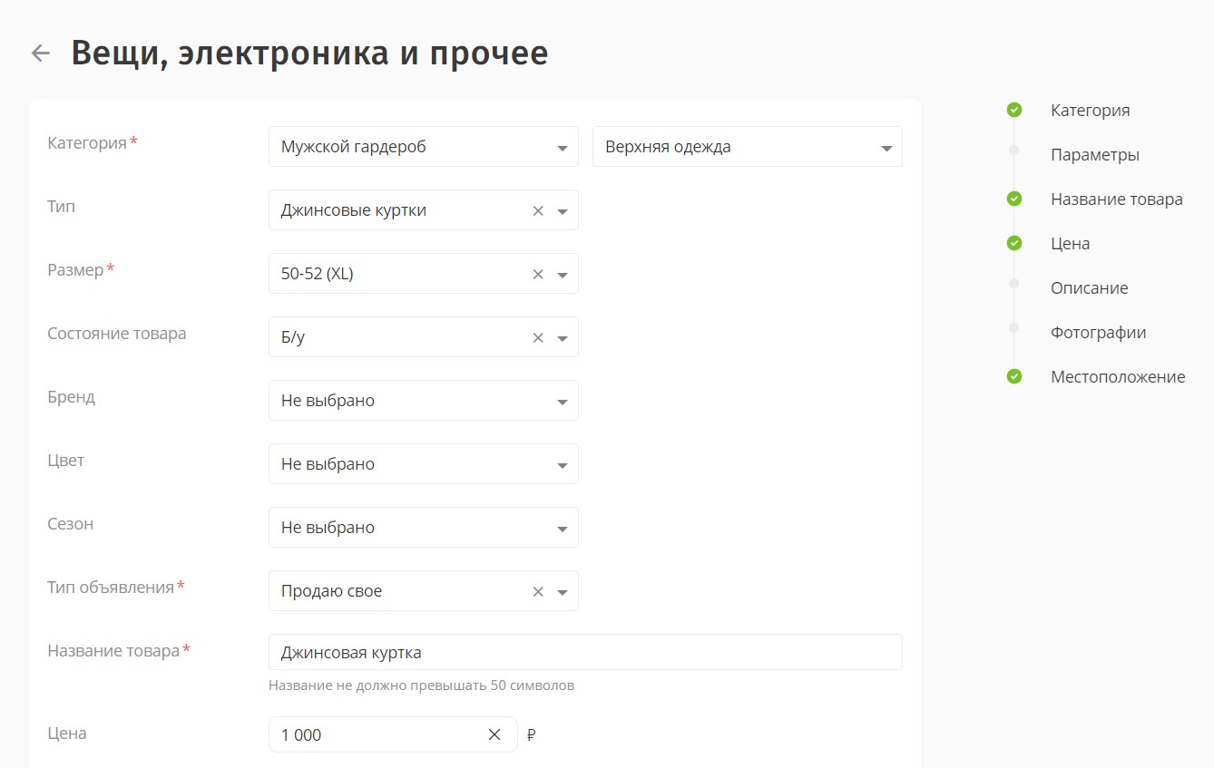Click the ruble currency symbol
1214x768 pixels.
click(531, 735)
